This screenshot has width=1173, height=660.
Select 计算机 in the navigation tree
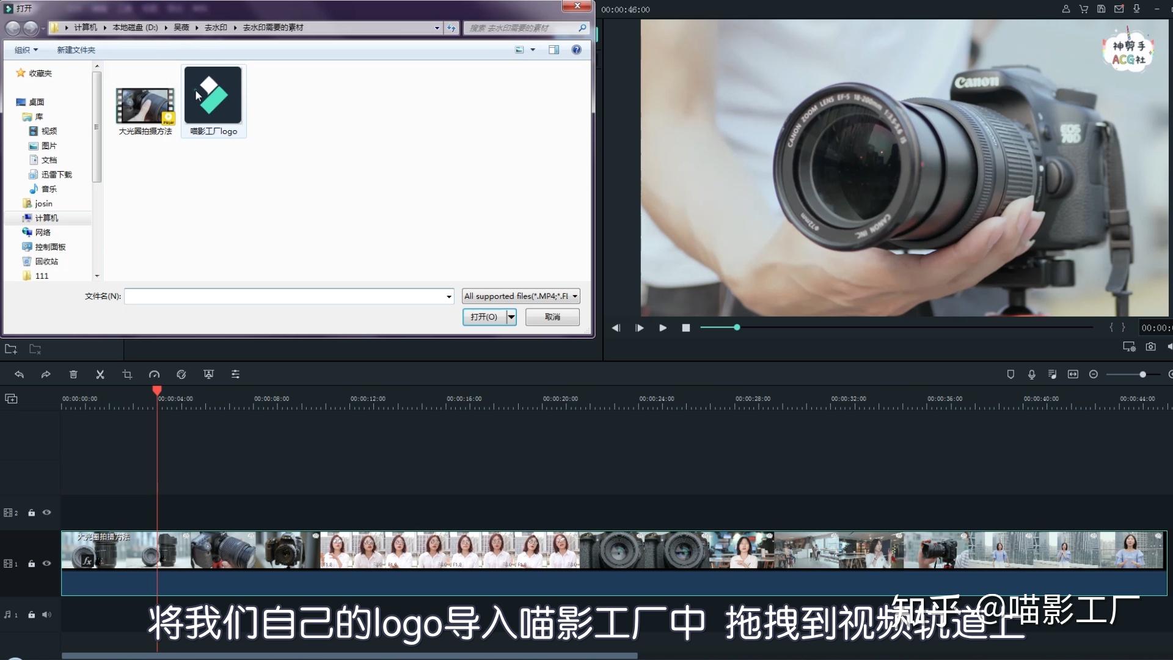(x=46, y=218)
